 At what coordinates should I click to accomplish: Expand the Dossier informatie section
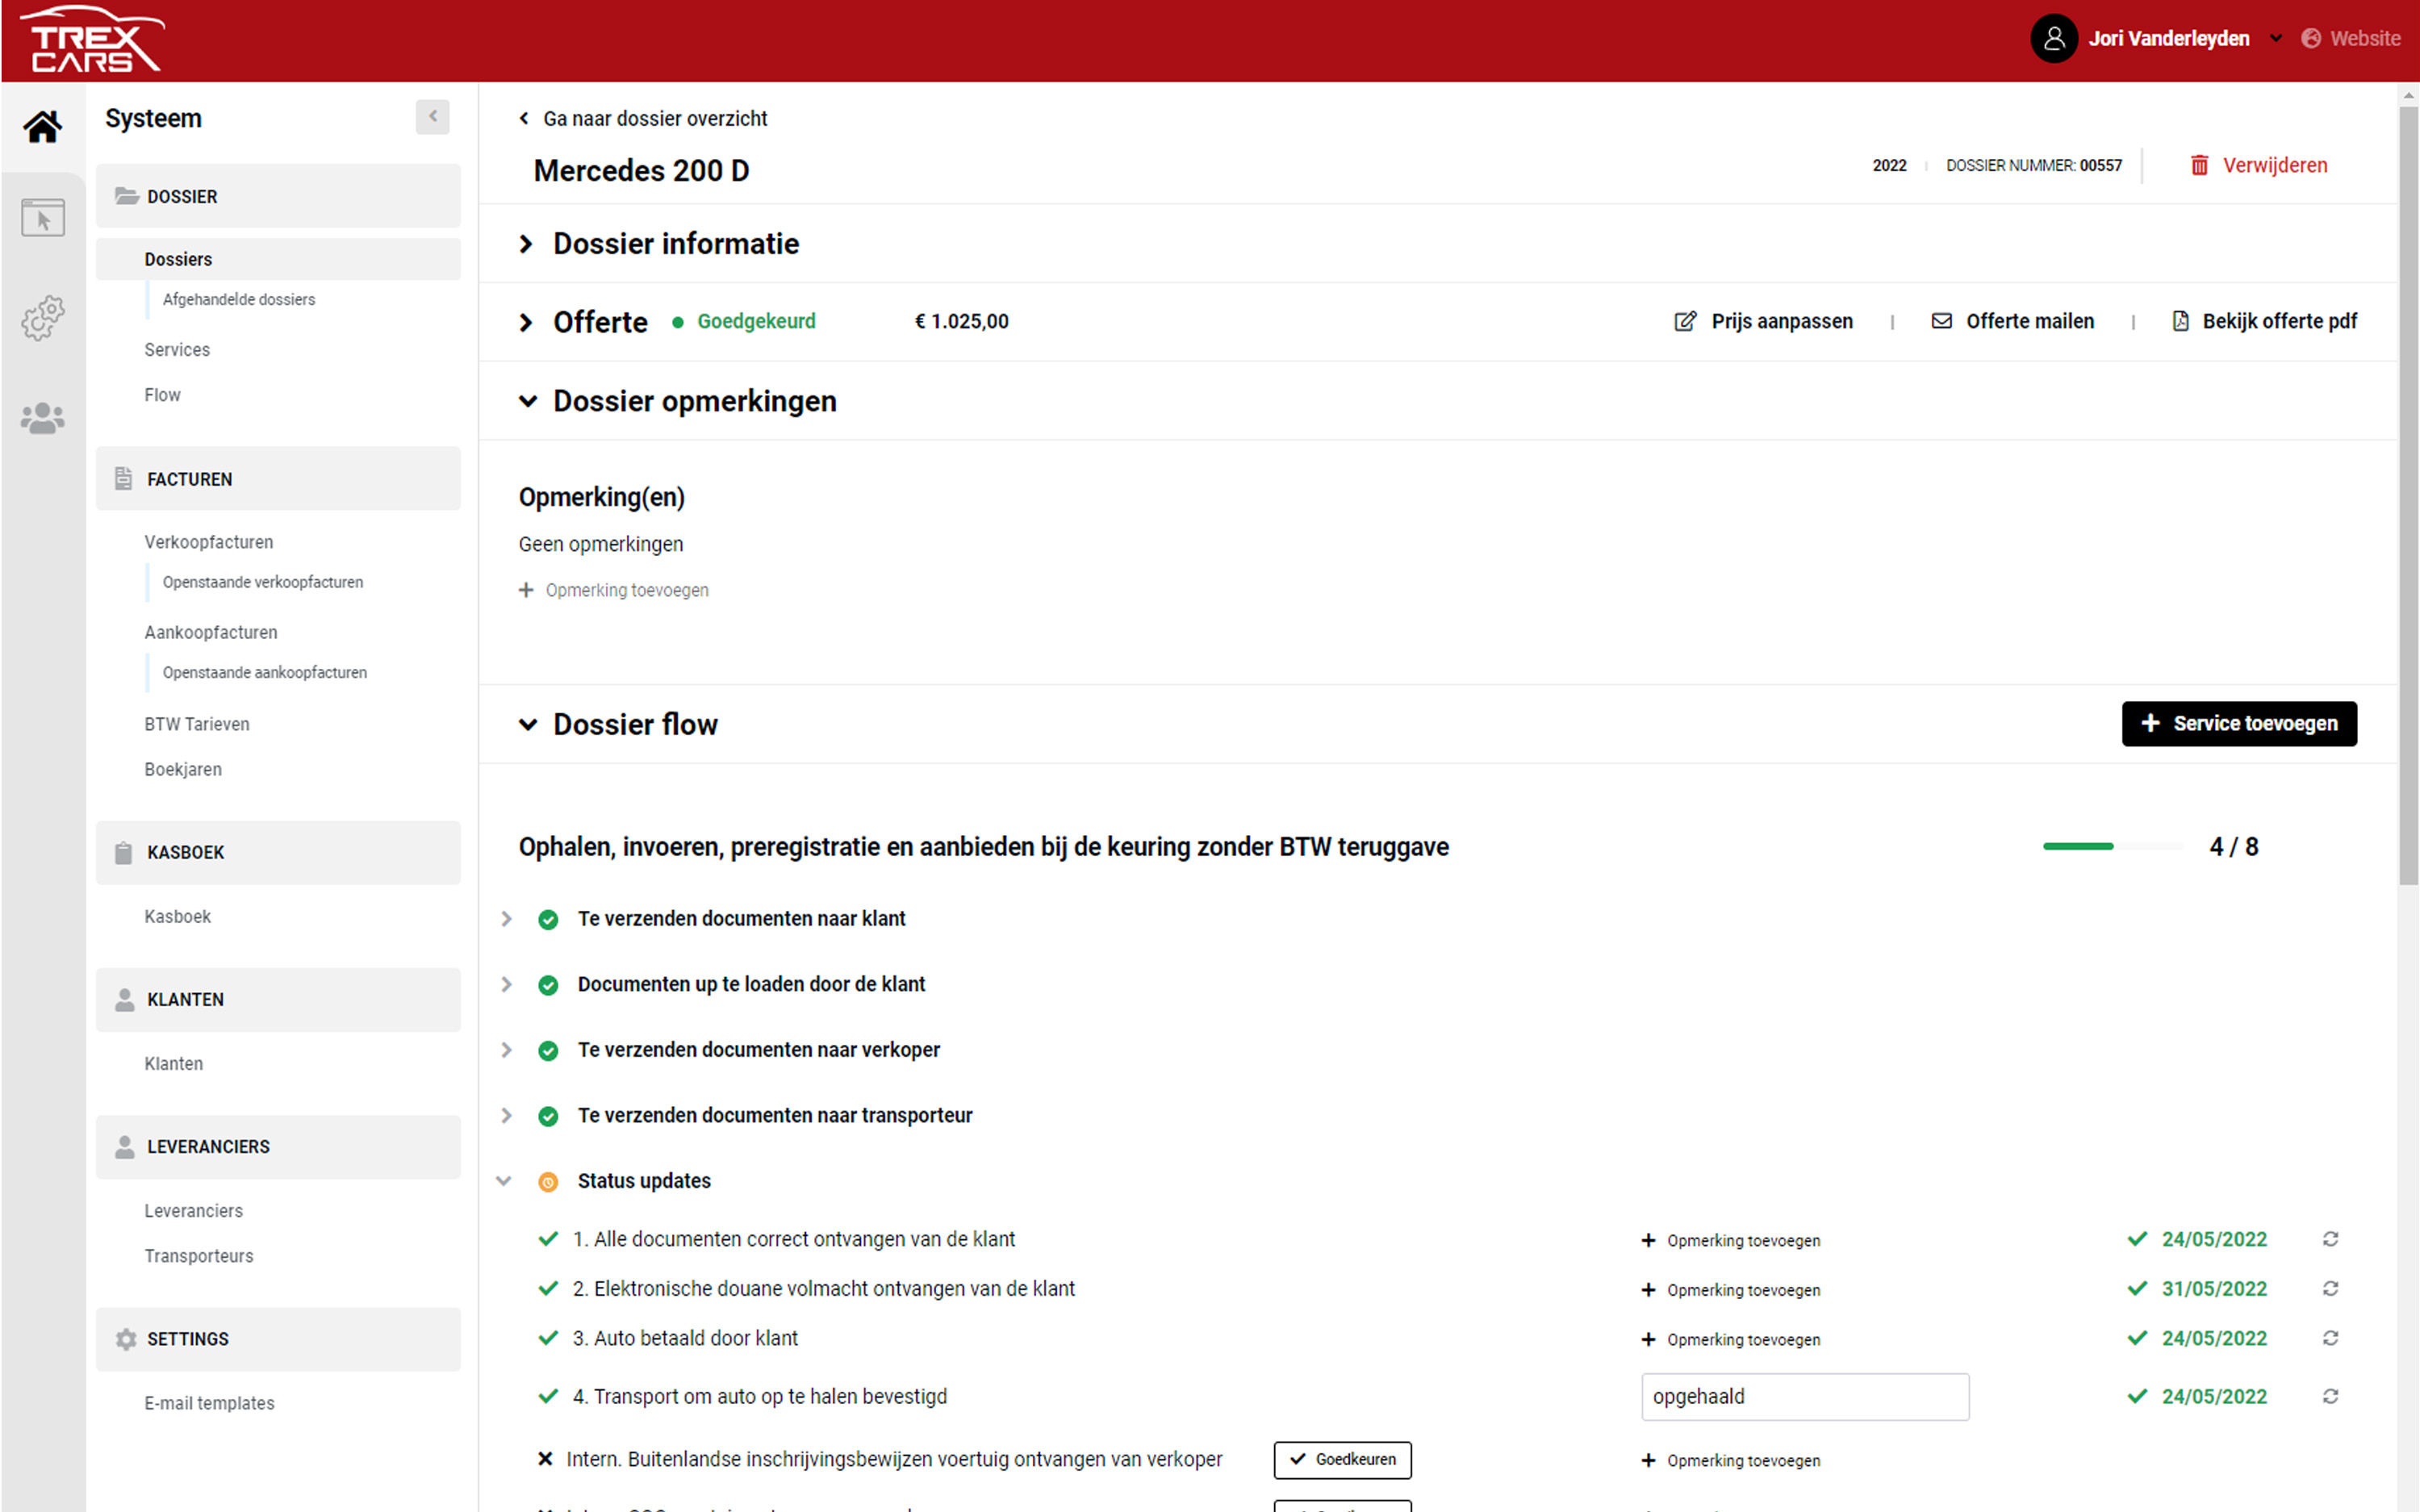click(527, 244)
